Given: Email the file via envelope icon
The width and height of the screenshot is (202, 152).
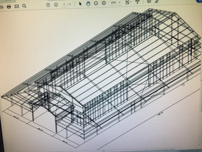Looking at the screenshot, I should (16, 6).
